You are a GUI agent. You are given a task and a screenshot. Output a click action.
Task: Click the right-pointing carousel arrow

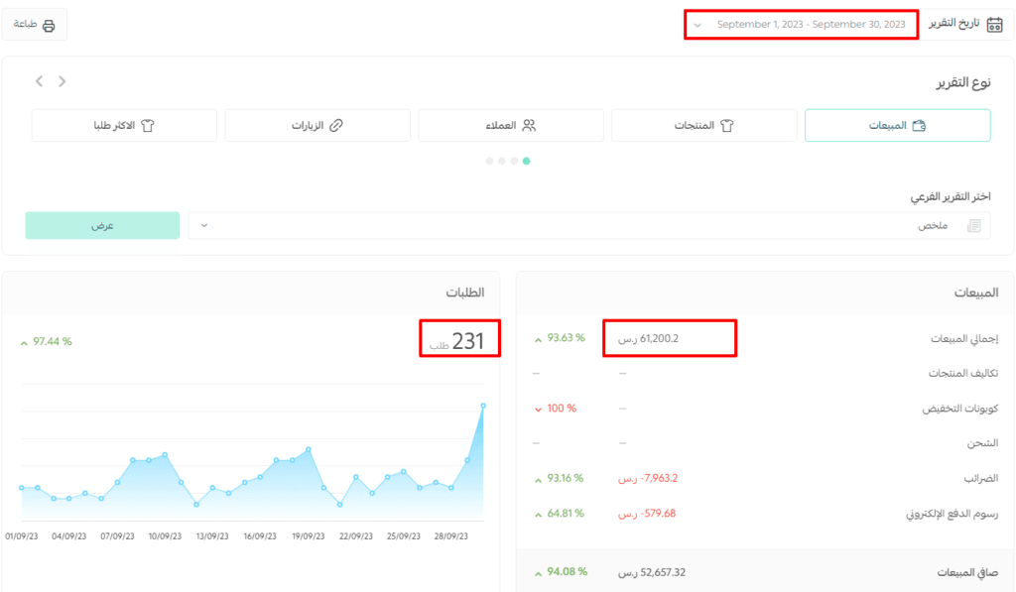pos(63,81)
